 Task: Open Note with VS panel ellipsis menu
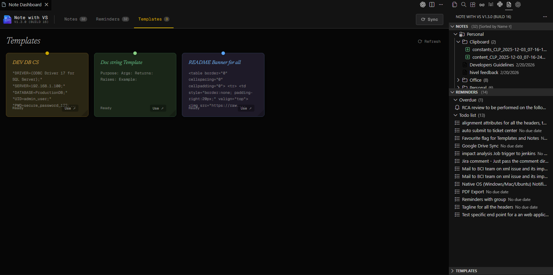545,17
